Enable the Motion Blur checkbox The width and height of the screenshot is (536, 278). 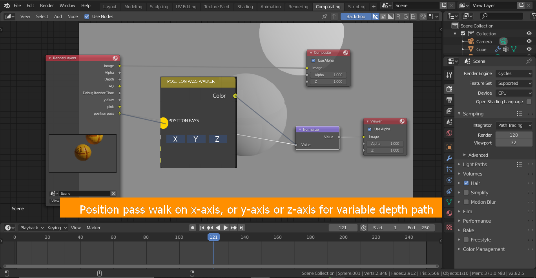click(x=466, y=202)
